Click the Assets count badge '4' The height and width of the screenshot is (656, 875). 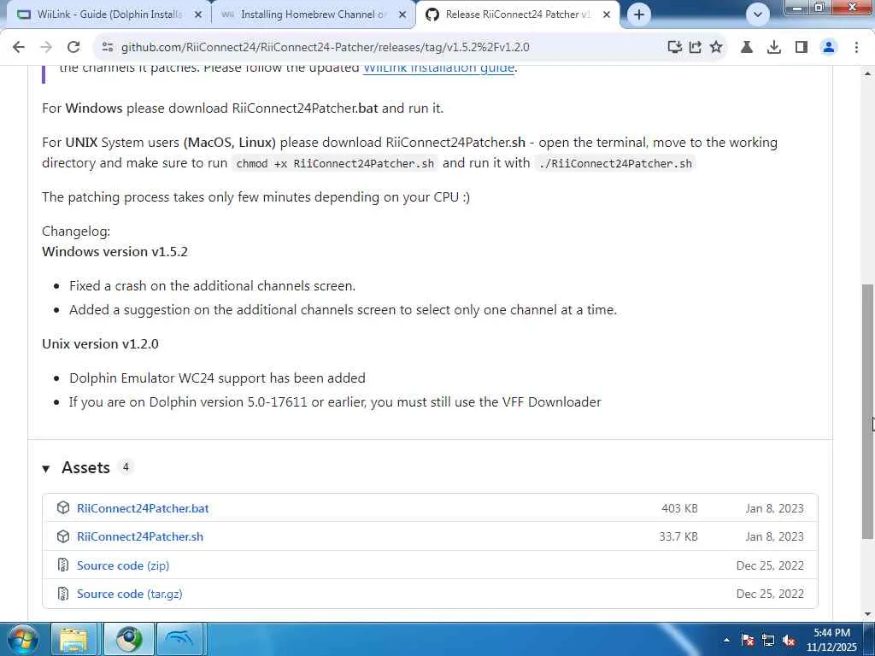(126, 467)
